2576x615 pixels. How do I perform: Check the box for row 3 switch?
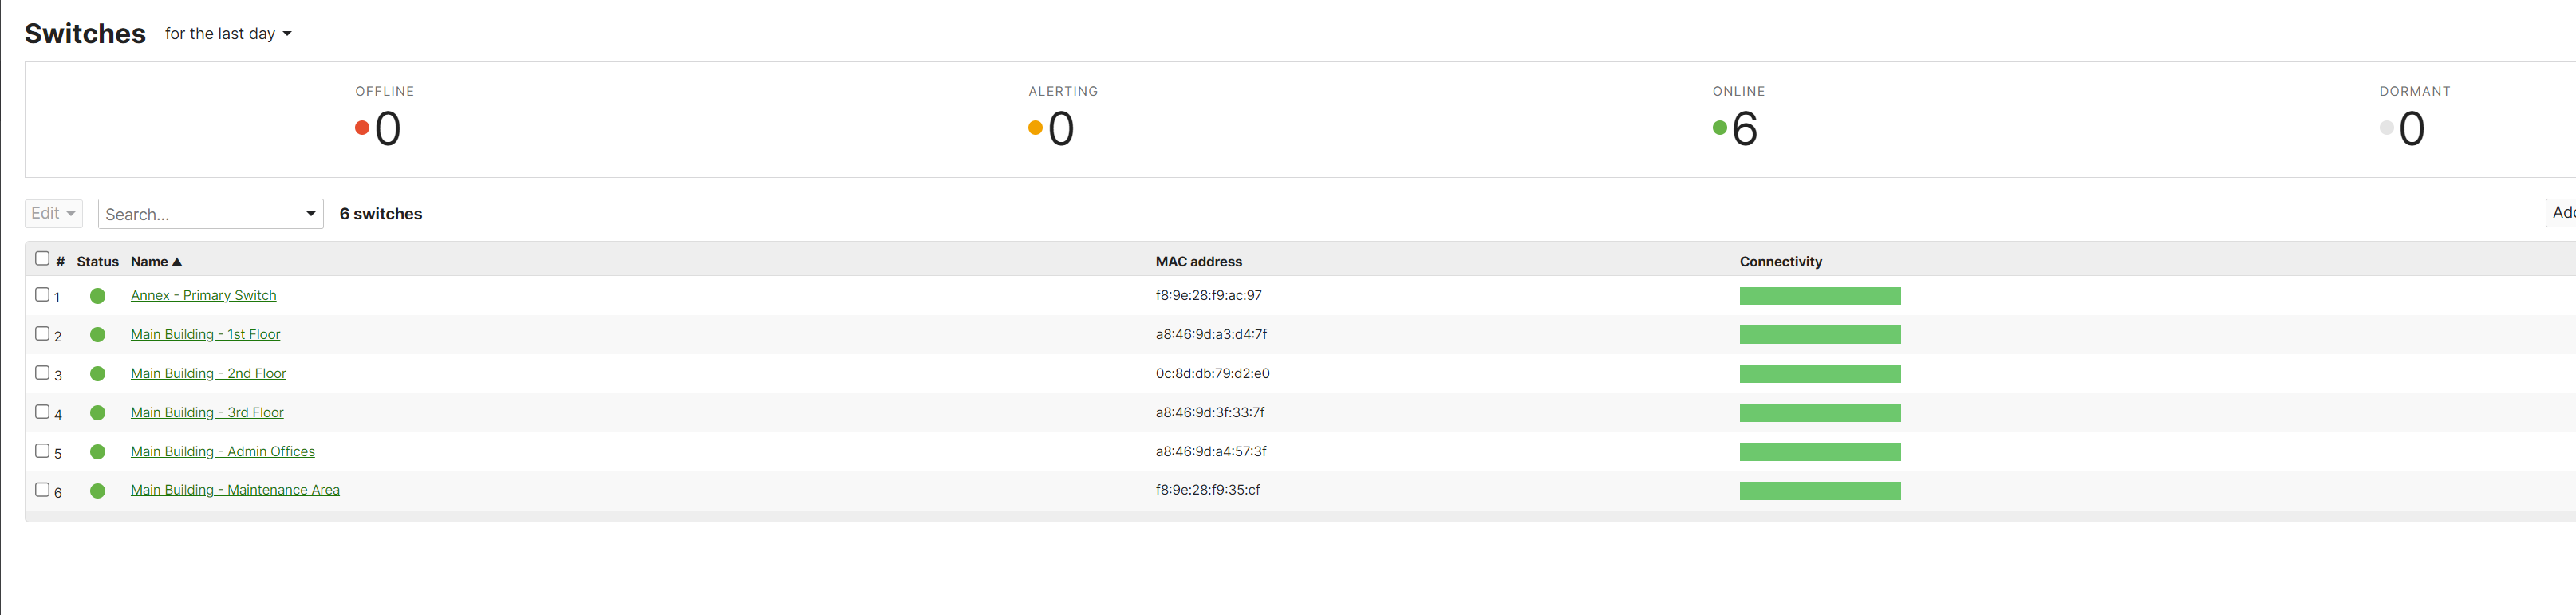(x=42, y=373)
